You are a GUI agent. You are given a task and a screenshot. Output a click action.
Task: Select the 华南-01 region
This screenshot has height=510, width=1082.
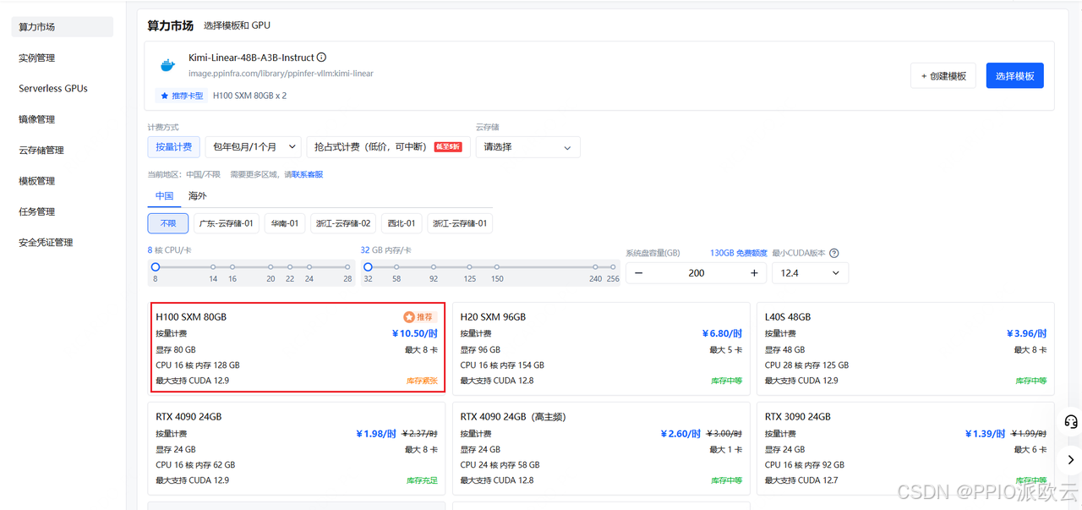coord(285,223)
